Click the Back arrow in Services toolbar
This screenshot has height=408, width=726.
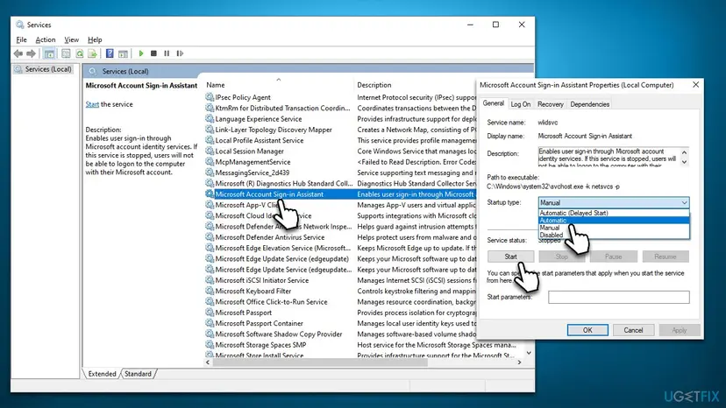click(x=18, y=53)
